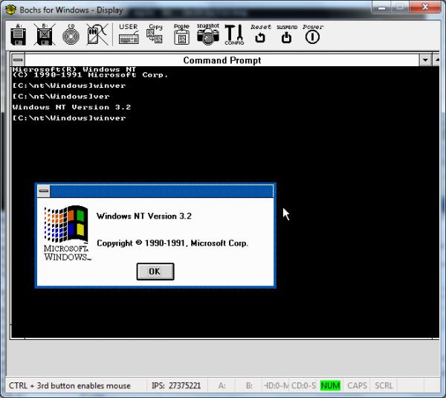The height and width of the screenshot is (398, 446).
Task: Click the A: drive status indicator
Action: pos(222,386)
